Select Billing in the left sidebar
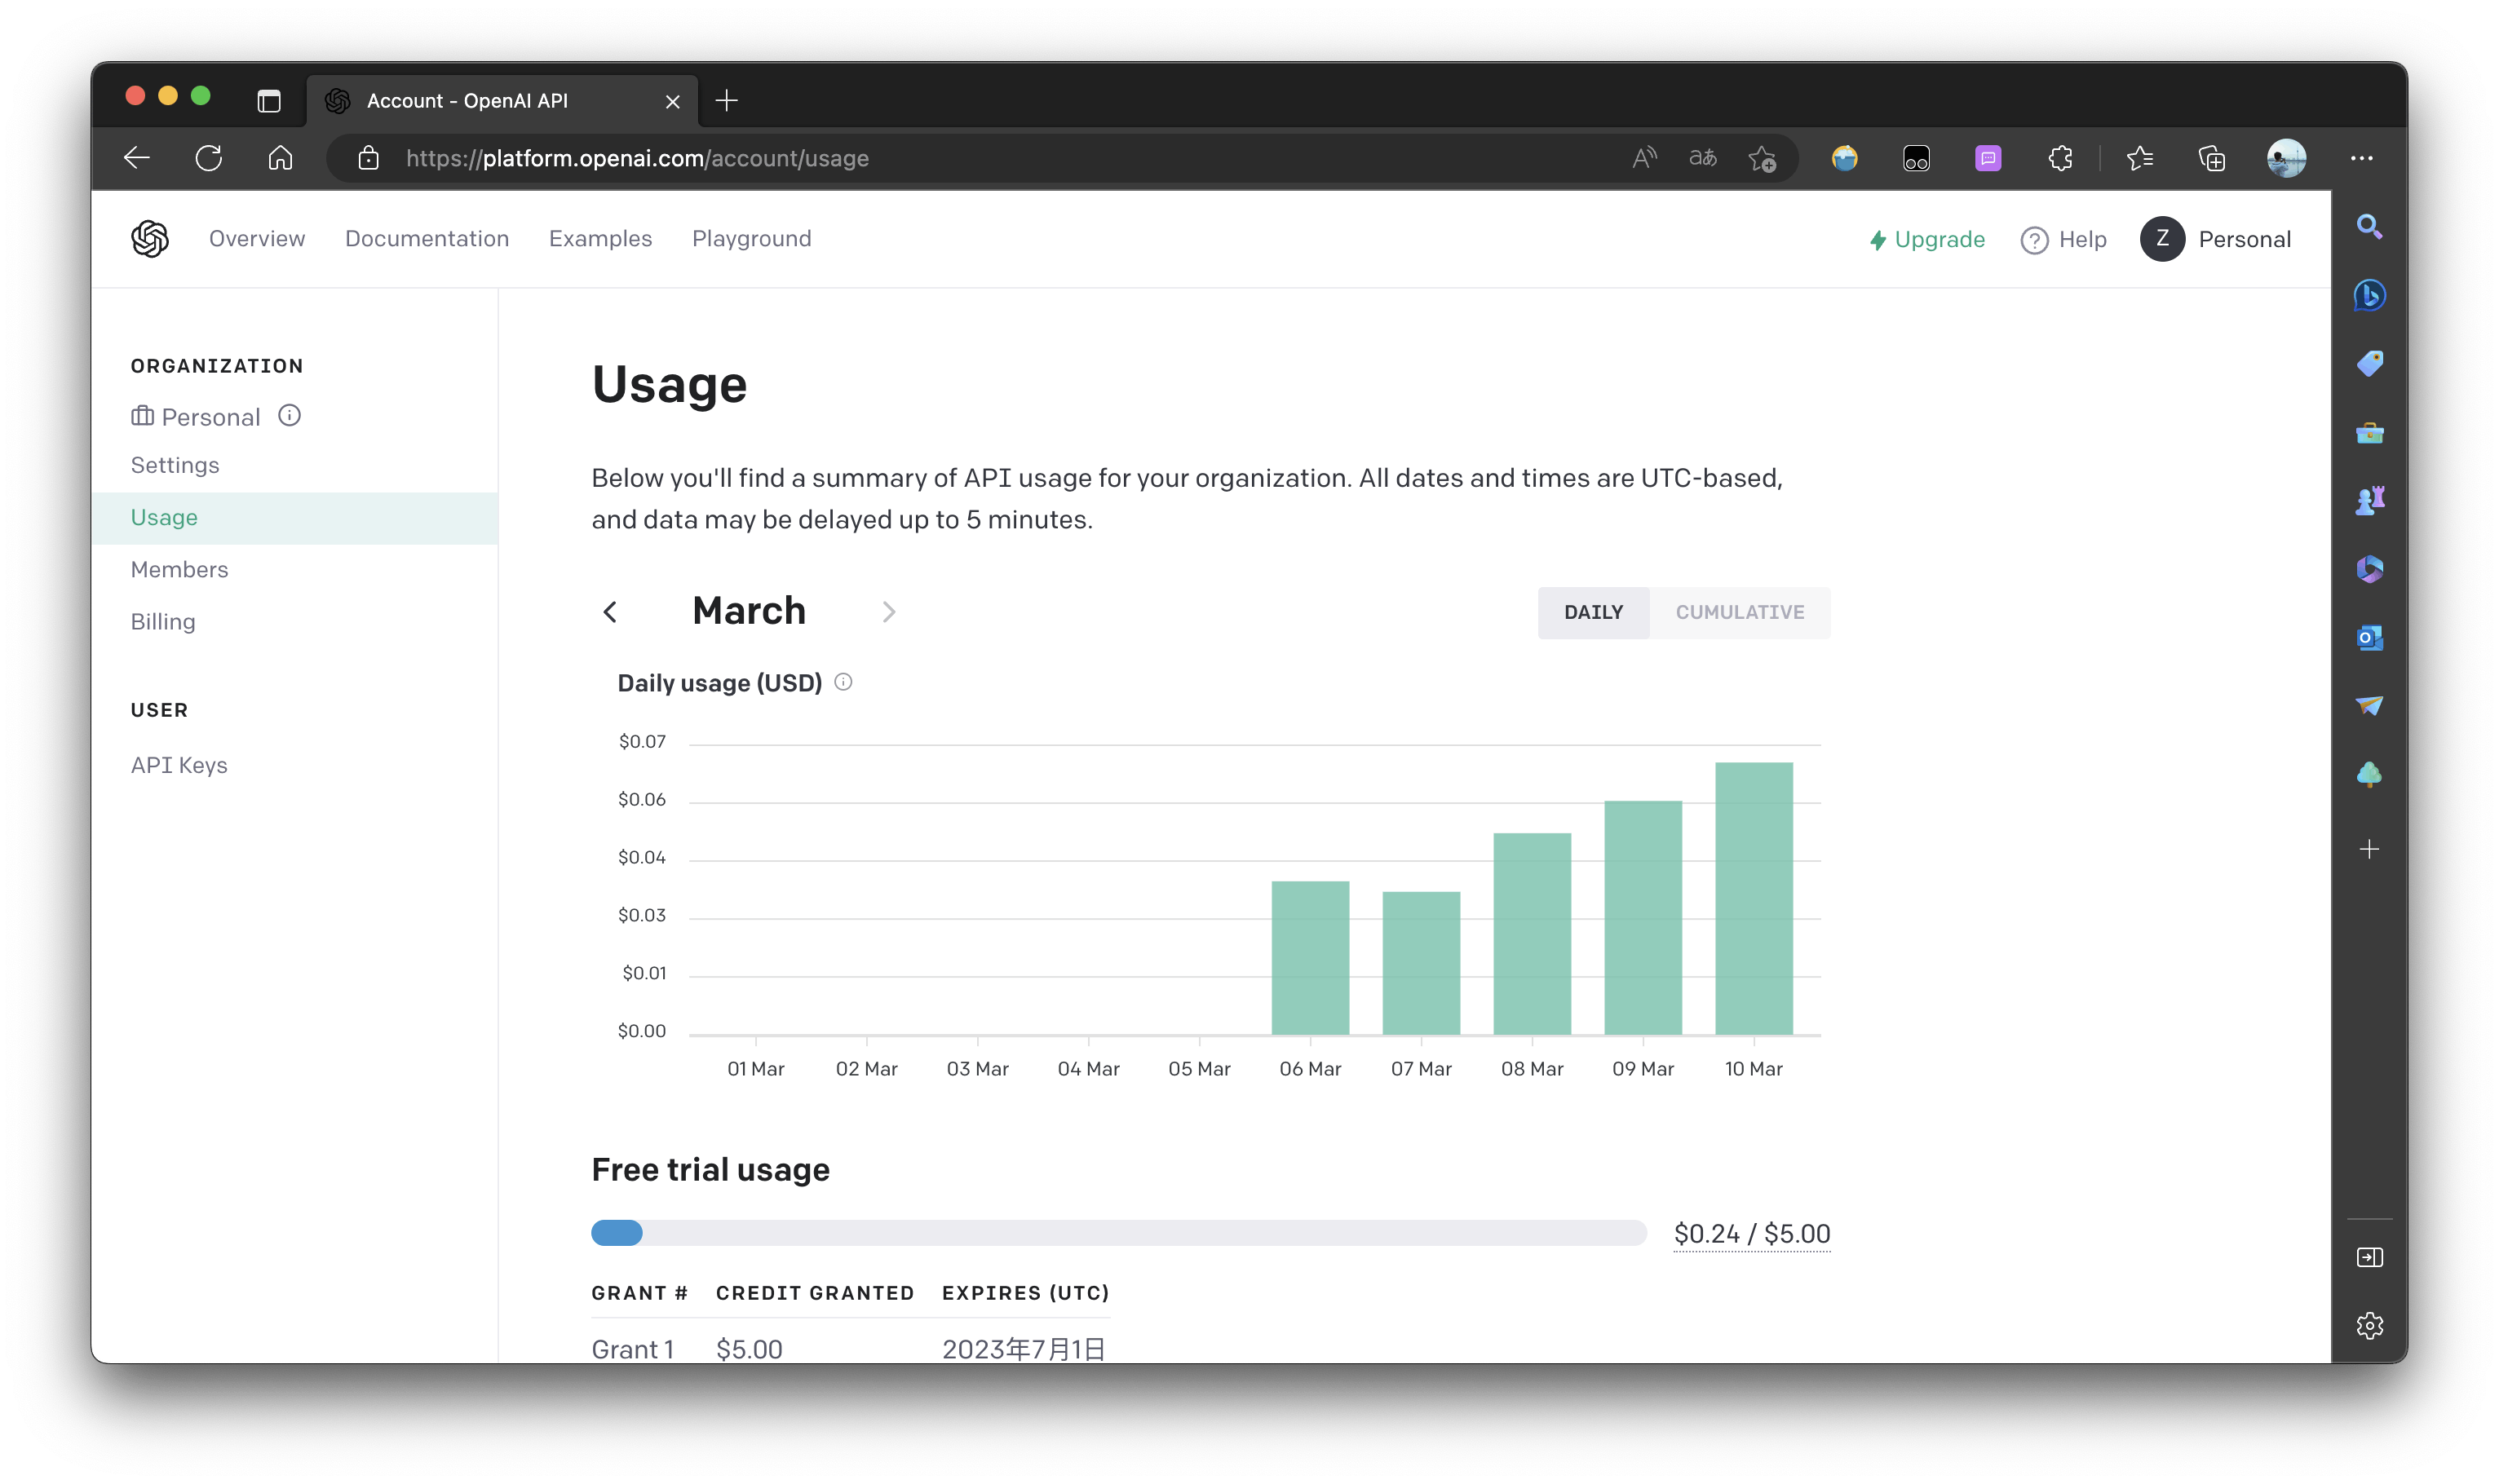 [163, 622]
